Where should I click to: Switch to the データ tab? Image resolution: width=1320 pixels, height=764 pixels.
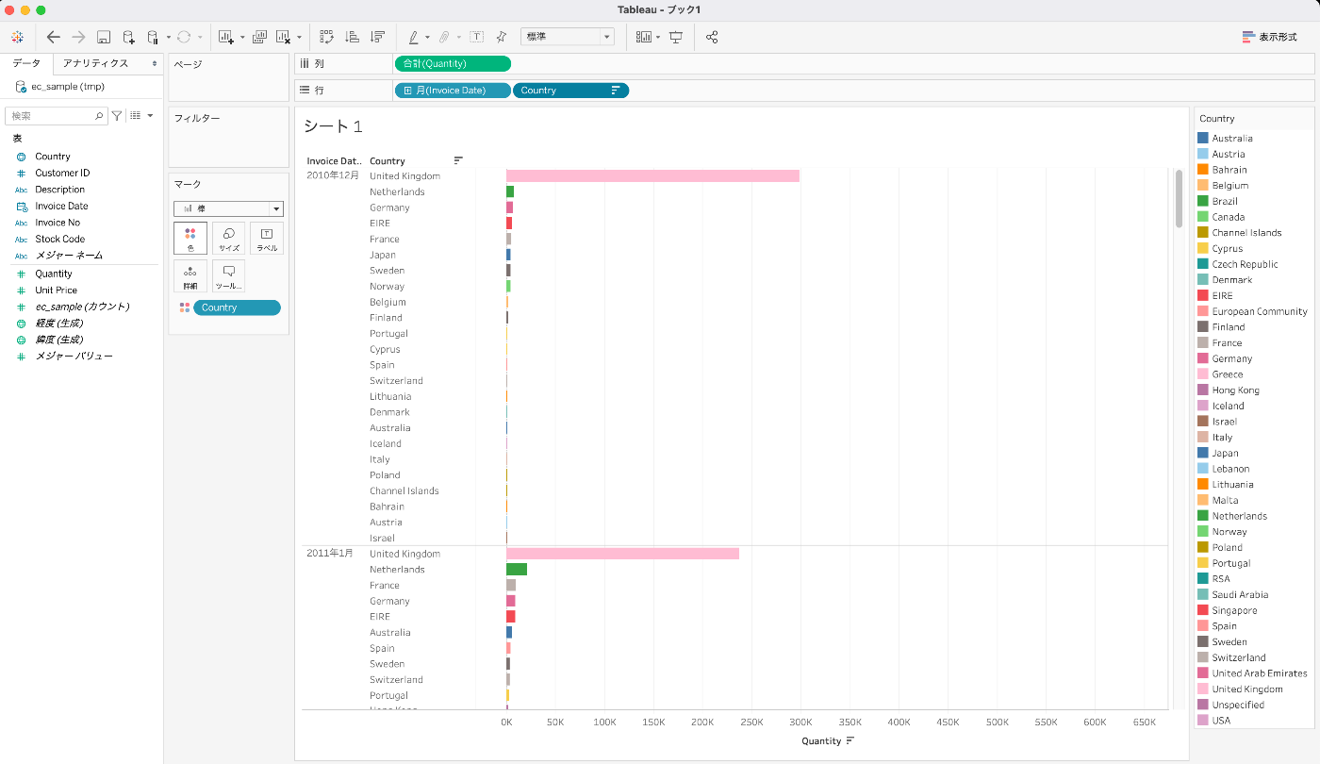[x=26, y=63]
